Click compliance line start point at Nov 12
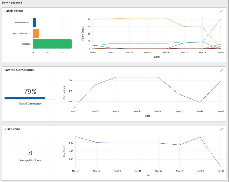 74,108
